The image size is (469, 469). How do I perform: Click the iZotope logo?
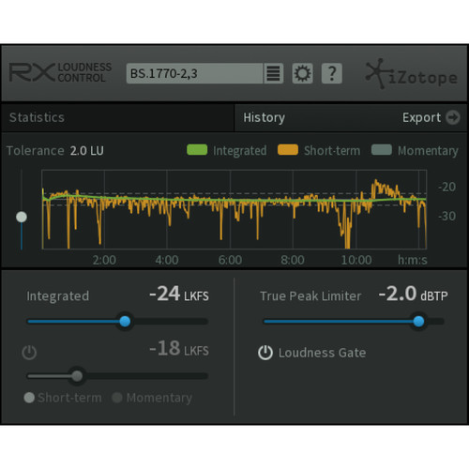(412, 74)
